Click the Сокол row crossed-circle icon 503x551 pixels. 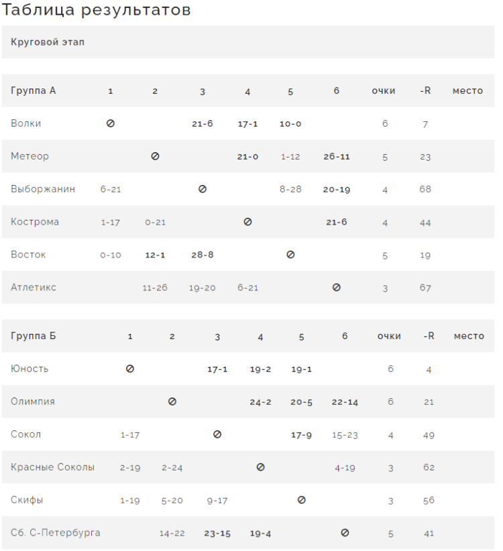(x=217, y=434)
